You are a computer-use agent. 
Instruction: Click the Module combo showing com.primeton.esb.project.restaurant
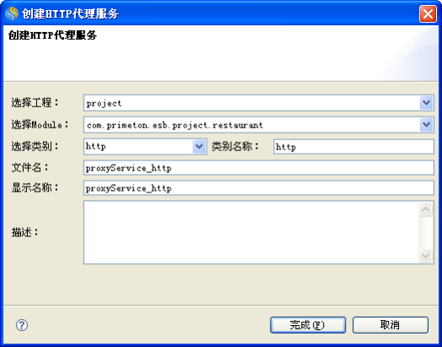click(x=258, y=124)
